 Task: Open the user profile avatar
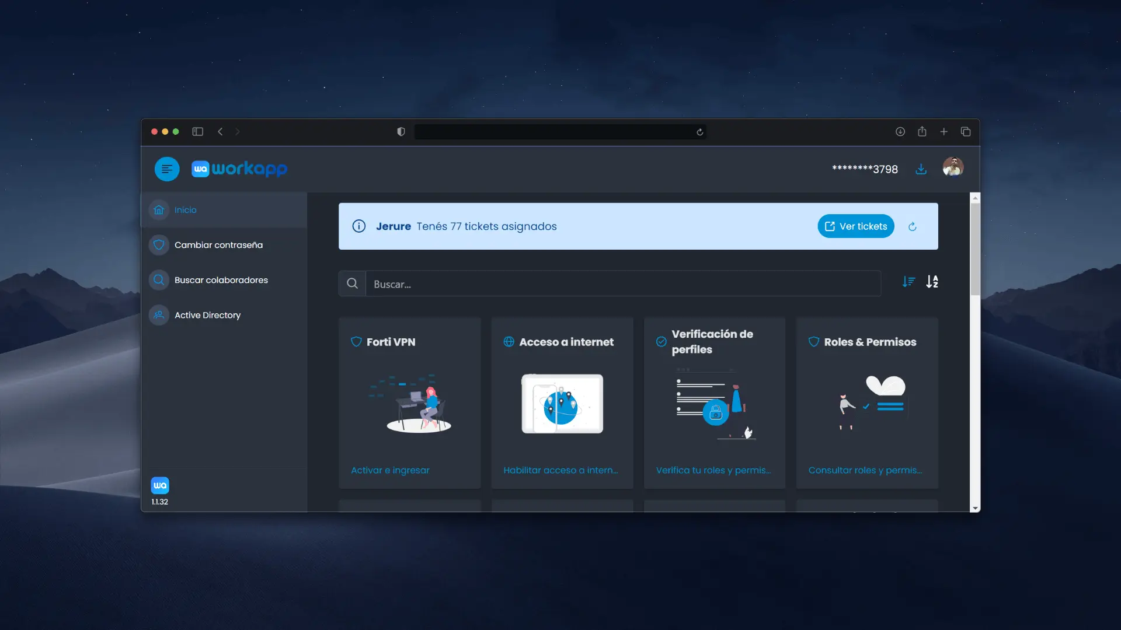tap(953, 167)
